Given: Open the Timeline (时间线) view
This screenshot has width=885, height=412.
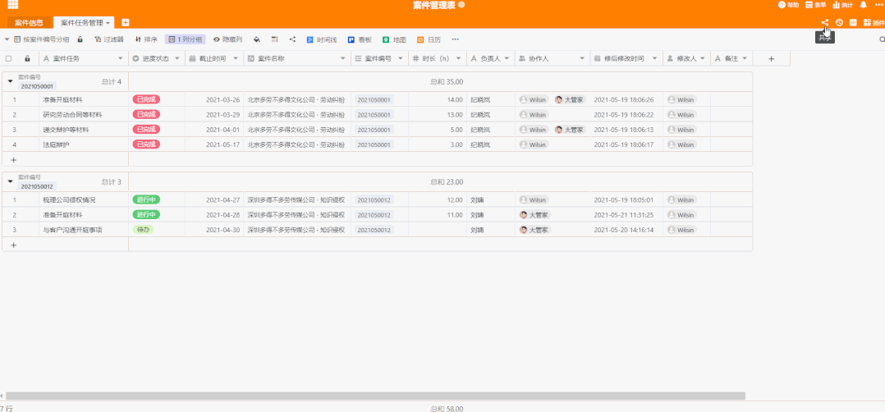Looking at the screenshot, I should (321, 39).
